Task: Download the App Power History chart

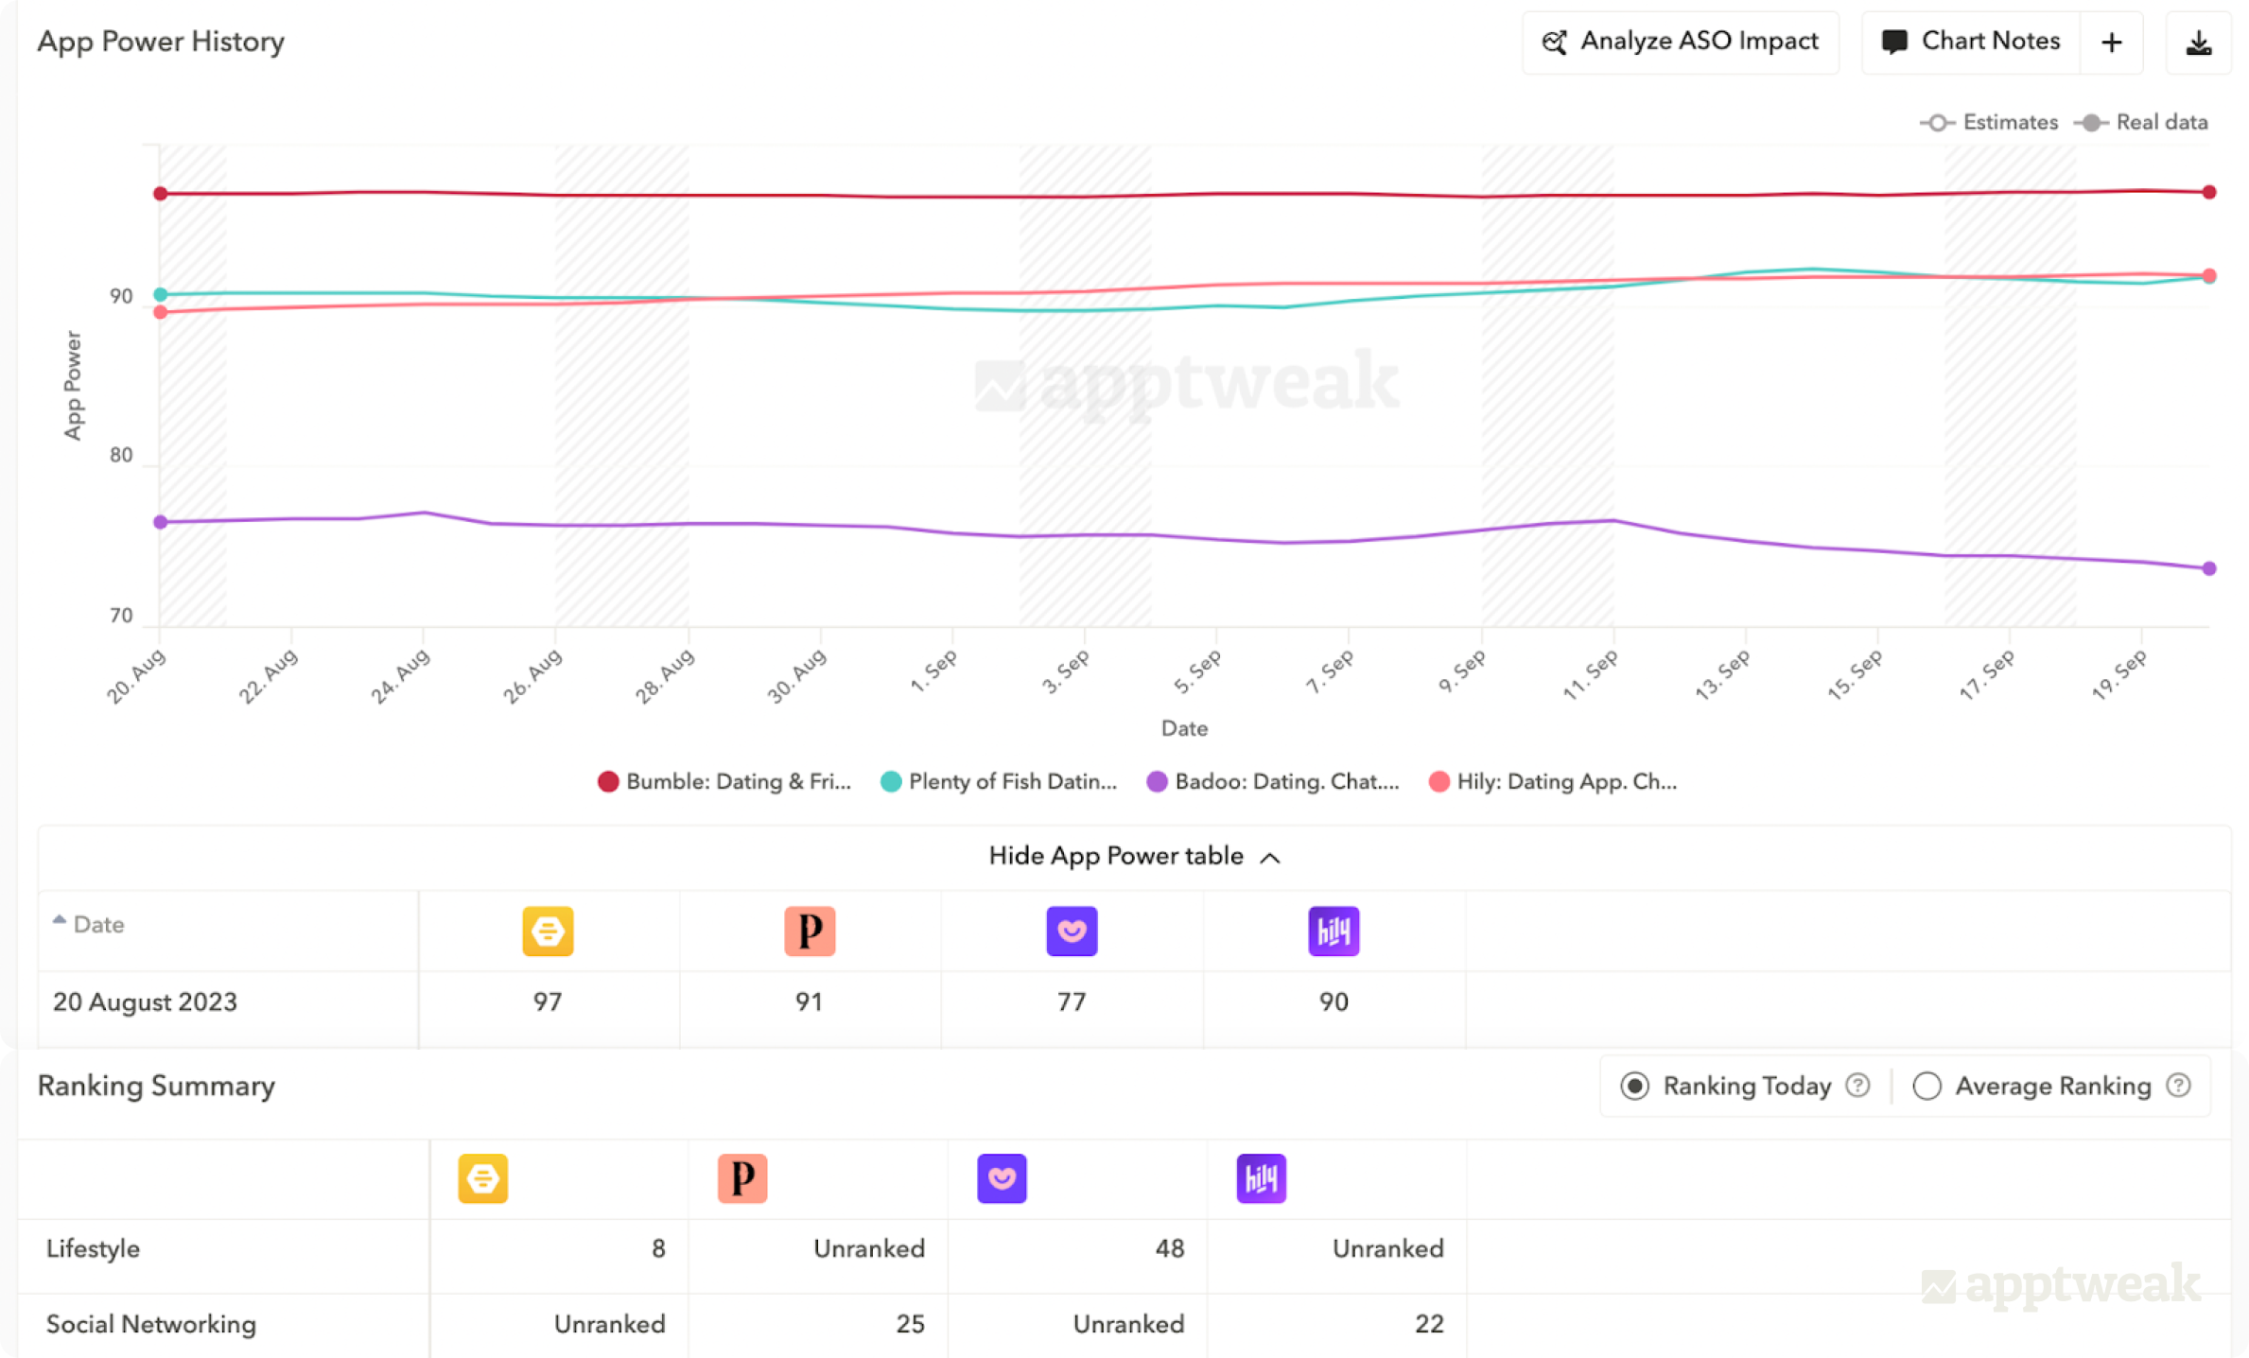Action: [2199, 43]
